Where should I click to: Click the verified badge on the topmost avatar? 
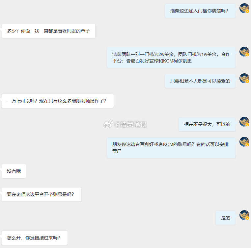247,11
